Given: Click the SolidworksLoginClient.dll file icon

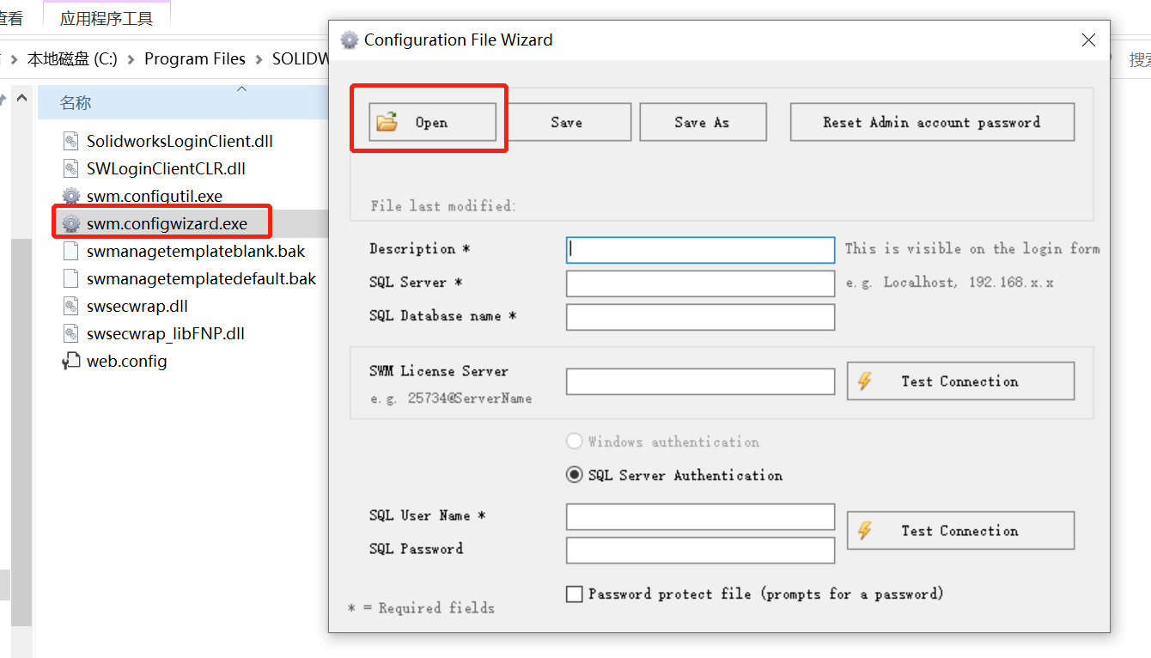Looking at the screenshot, I should (x=71, y=141).
